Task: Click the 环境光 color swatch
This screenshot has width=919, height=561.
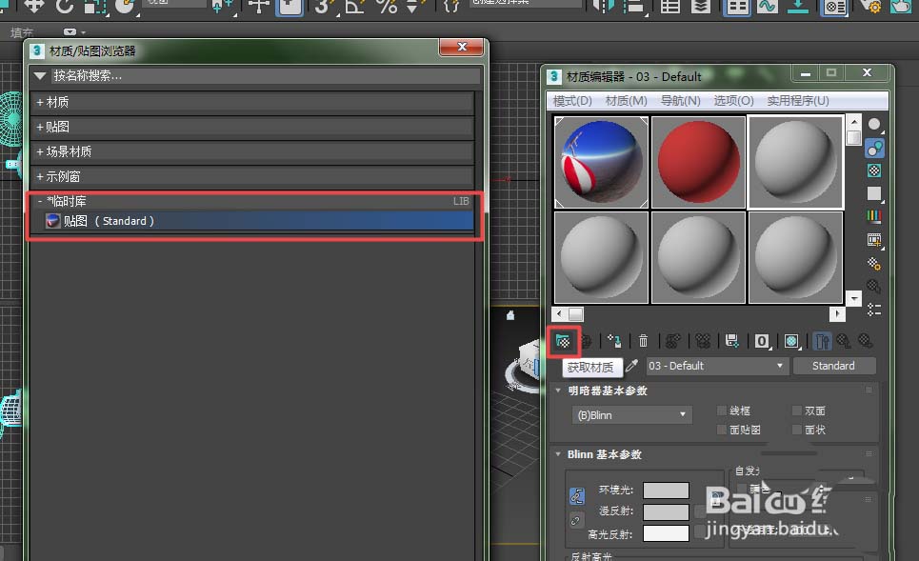Action: pos(666,491)
